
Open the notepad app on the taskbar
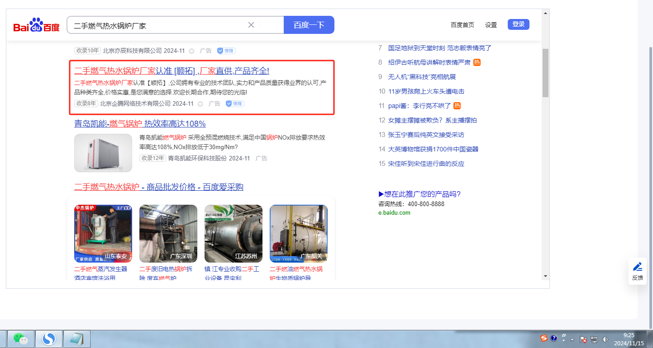[x=77, y=339]
